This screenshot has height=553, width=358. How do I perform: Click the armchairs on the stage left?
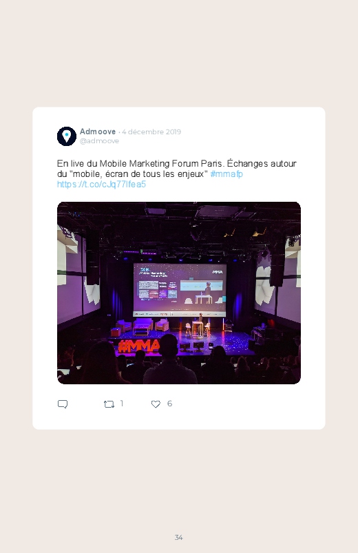click(x=142, y=325)
